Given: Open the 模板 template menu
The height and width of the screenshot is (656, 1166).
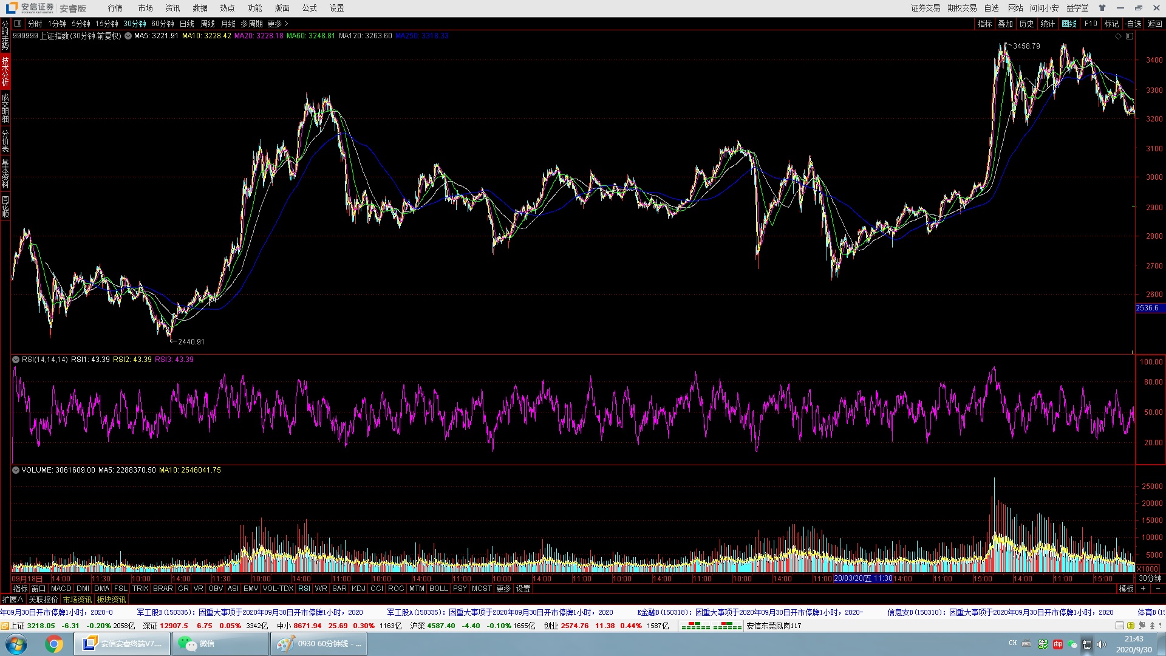Looking at the screenshot, I should coord(1127,589).
